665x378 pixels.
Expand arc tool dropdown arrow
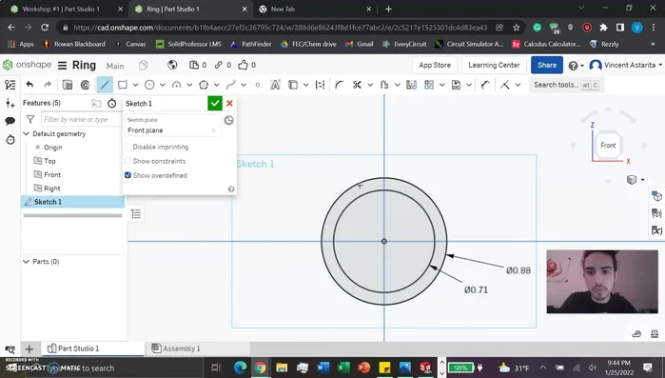pos(189,85)
